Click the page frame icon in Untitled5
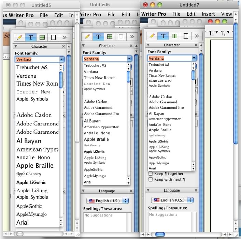 click(53, 37)
